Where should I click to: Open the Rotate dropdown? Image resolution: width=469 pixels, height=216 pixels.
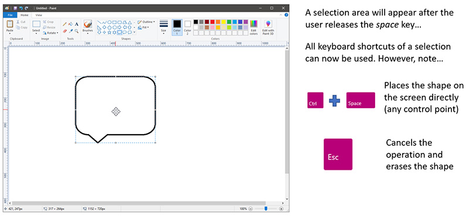click(x=50, y=33)
